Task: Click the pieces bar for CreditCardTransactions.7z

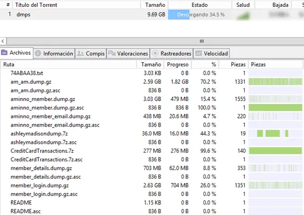Action: (275, 151)
